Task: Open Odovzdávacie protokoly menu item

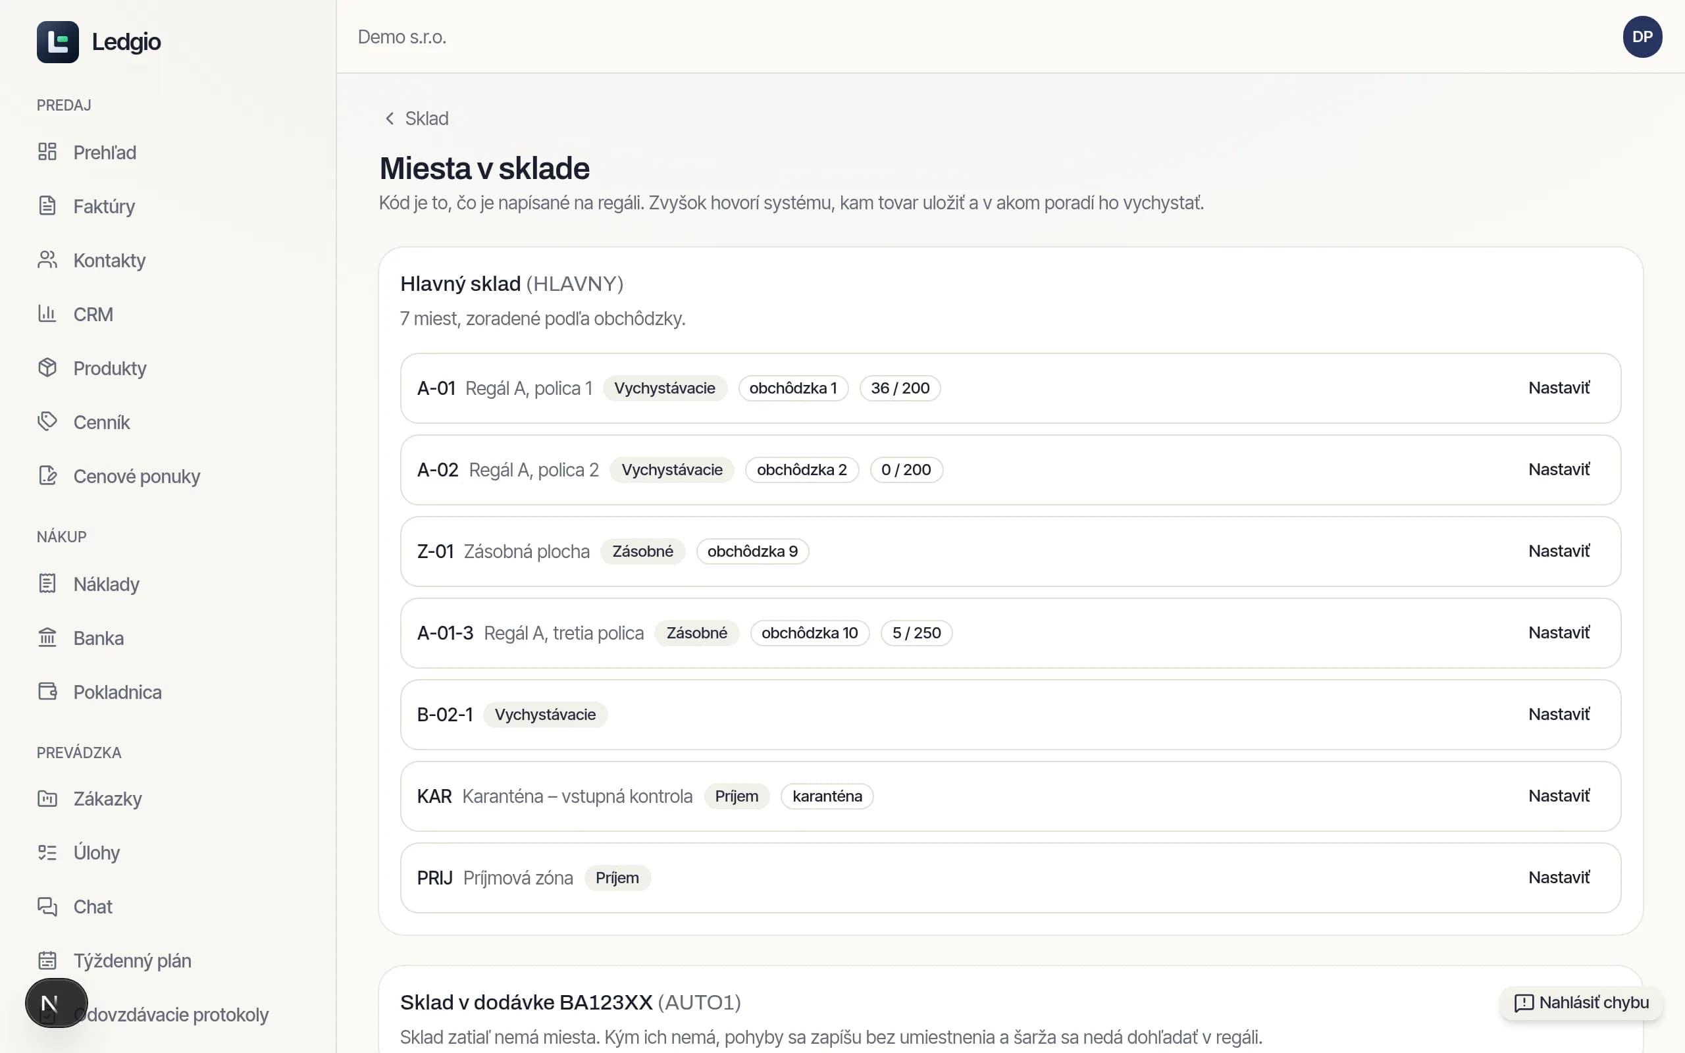Action: coord(170,1015)
